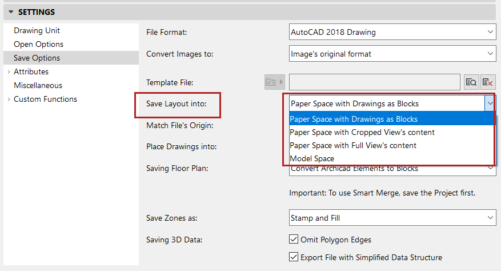Click the clear template file icon
Screen dimensions: 501x271
coord(487,82)
